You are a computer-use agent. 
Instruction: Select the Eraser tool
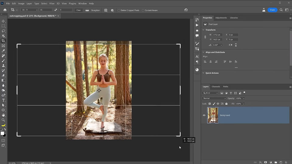pos(3,75)
